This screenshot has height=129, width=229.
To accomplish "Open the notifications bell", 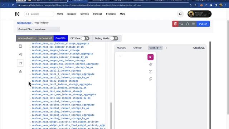I will [180, 14].
